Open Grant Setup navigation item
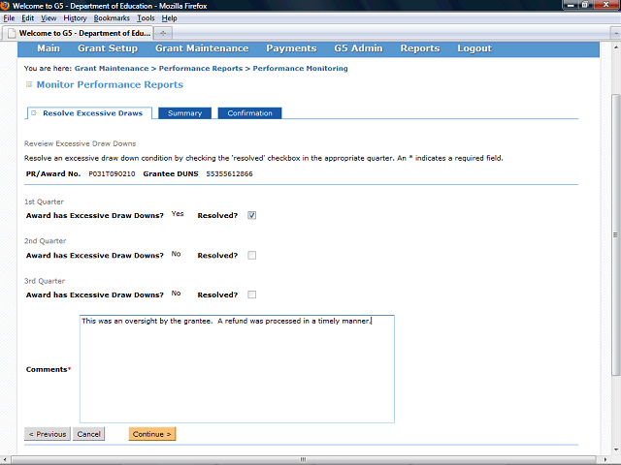621x465 pixels. point(108,48)
